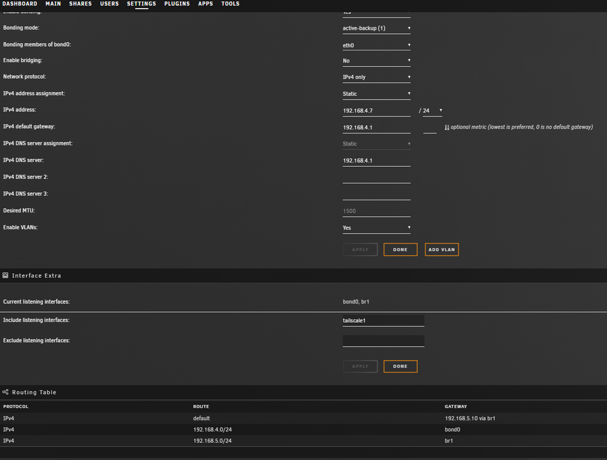
Task: Click the Enable VLANs label
Action: 20,228
